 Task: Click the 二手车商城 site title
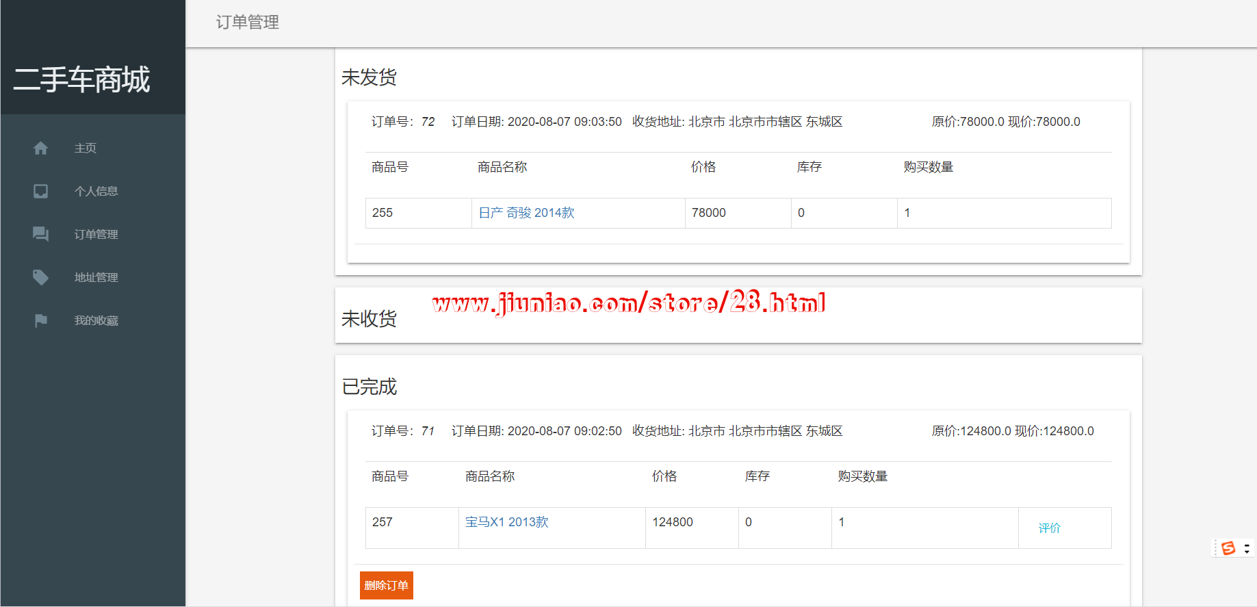[81, 80]
